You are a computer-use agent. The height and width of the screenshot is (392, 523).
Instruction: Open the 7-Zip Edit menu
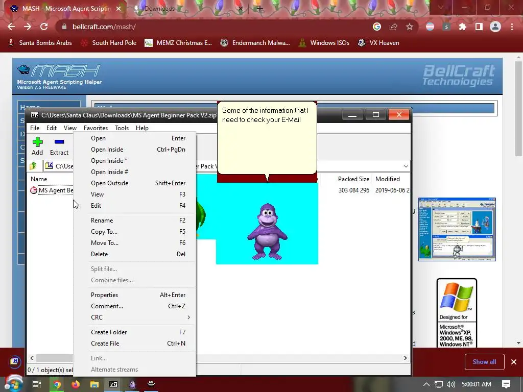[x=52, y=128]
